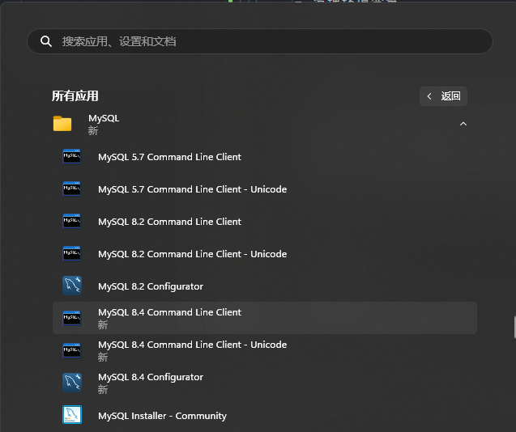Click the yellow MySQL folder icon
This screenshot has height=432, width=516.
click(62, 124)
